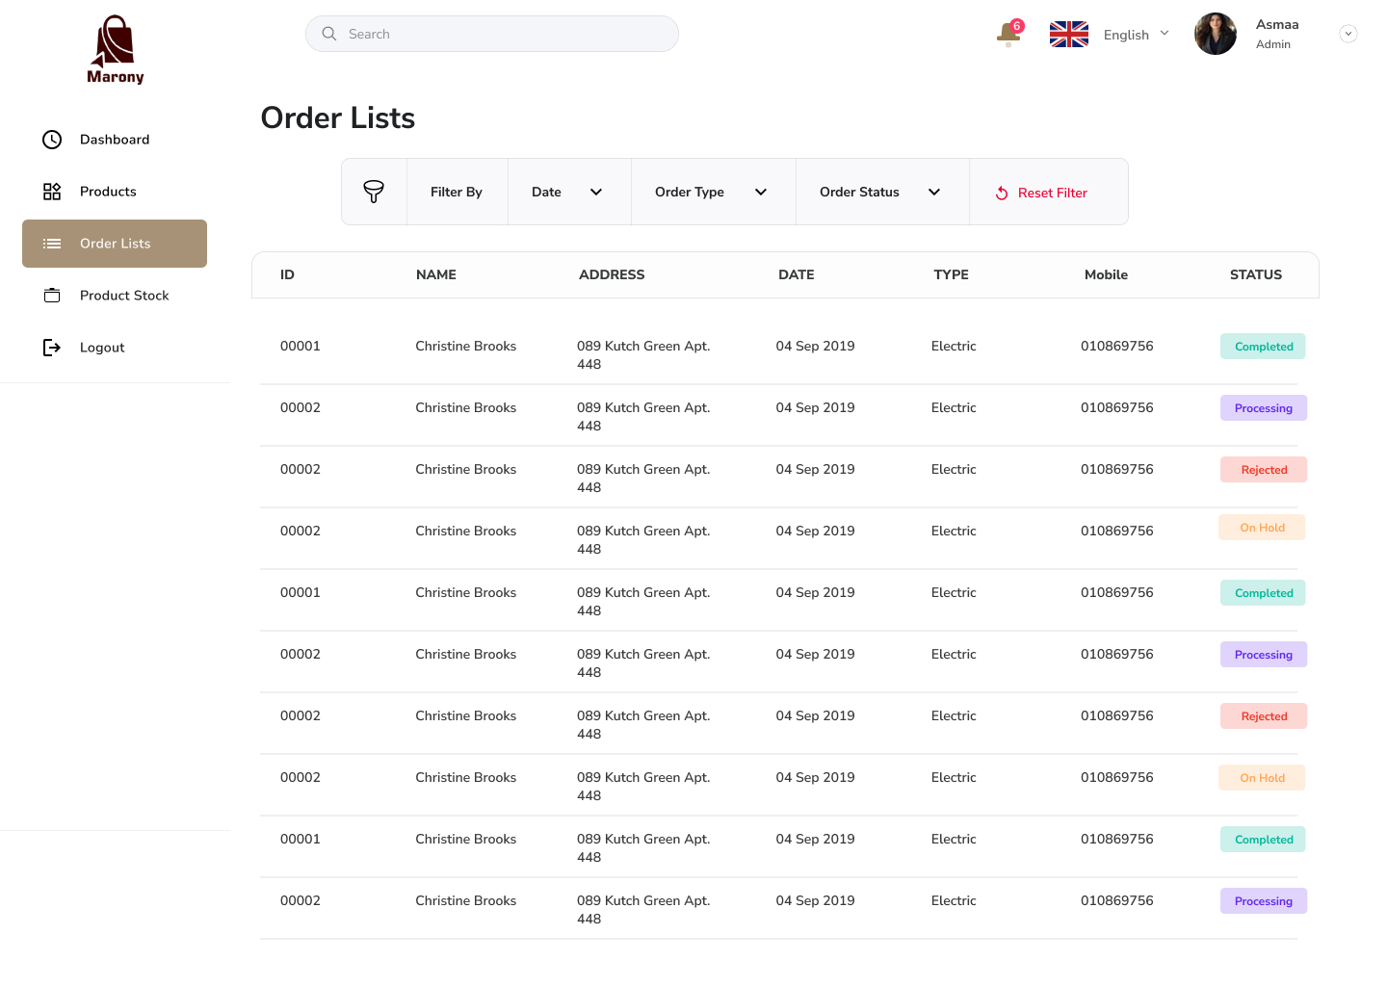Viewport: 1387px width, 986px height.
Task: Click the UK flag language icon
Action: (x=1068, y=34)
